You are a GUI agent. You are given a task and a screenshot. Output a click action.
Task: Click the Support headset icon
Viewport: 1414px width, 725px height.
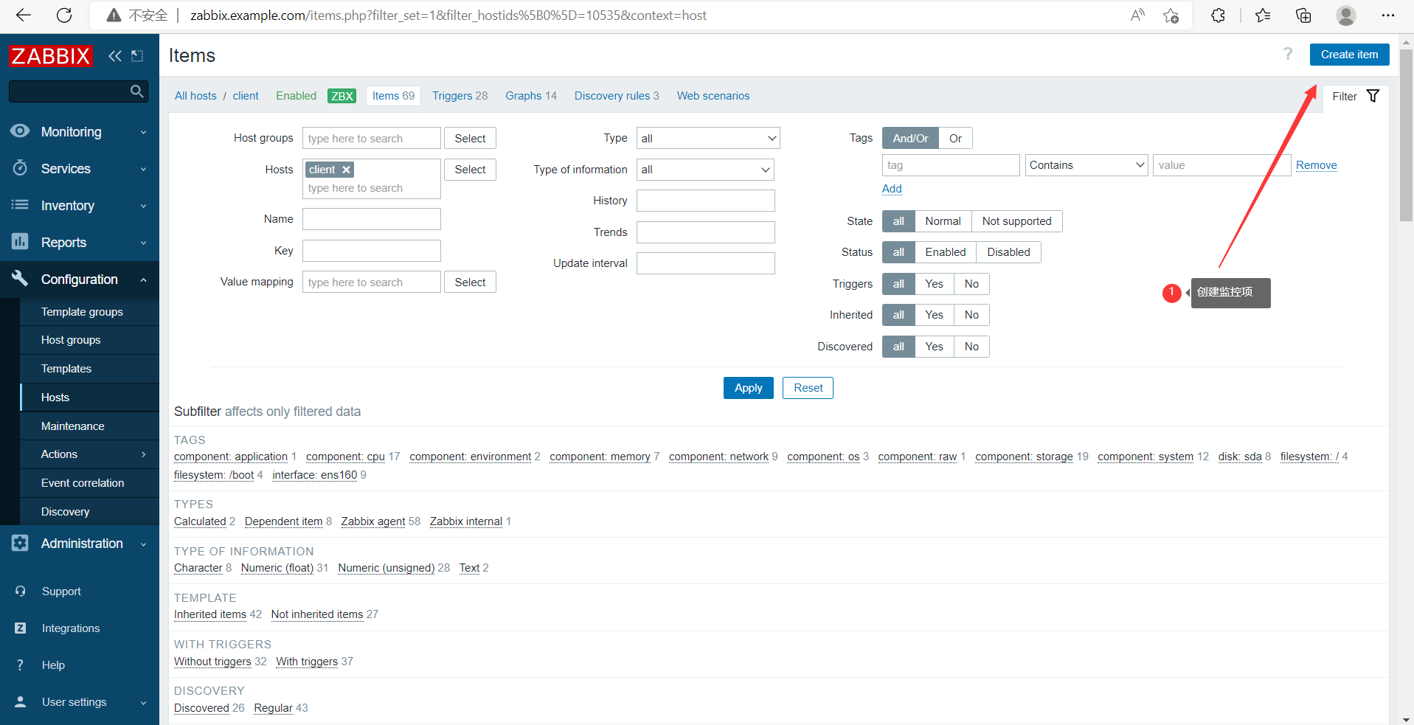(x=20, y=592)
